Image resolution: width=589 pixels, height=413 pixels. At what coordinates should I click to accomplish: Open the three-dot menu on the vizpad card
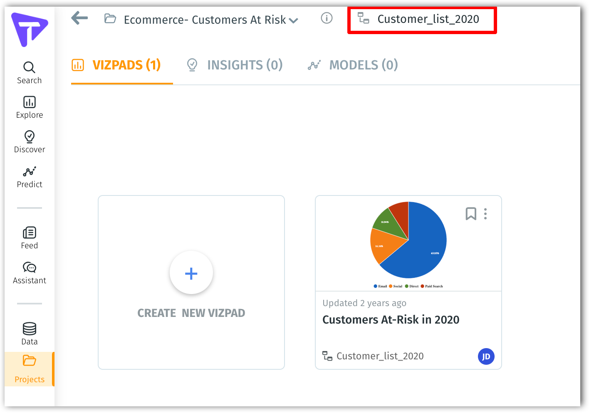tap(485, 214)
